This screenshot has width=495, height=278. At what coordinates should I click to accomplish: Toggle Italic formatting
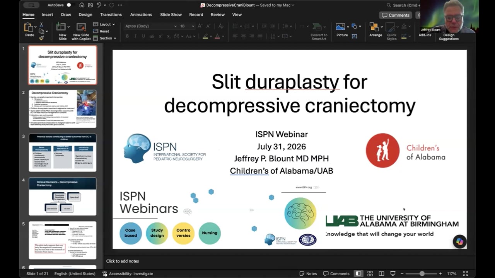[x=135, y=36]
